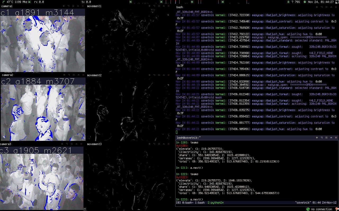The height and width of the screenshot is (211, 339).
Task: Click floating icon on lesh@osvetnik terminal titlebar
Action: point(317,138)
